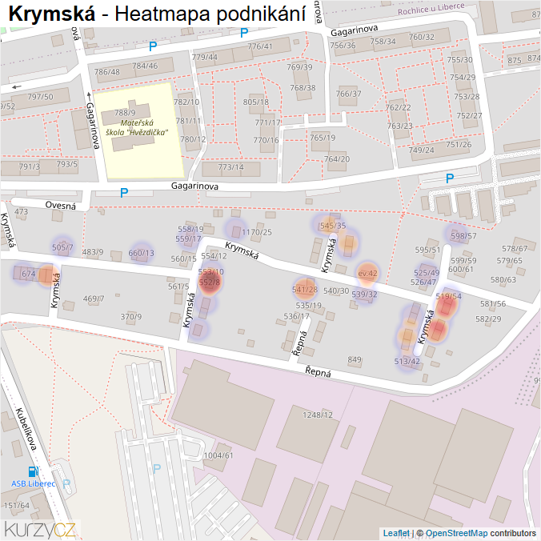This screenshot has width=541, height=541.
Task: Click house number 766/37
Action: coord(348,94)
